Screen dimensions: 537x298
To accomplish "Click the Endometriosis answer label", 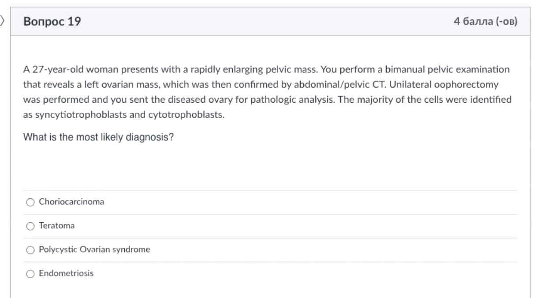I will [66, 274].
